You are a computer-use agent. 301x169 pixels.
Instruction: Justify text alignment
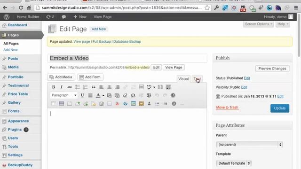click(x=90, y=95)
